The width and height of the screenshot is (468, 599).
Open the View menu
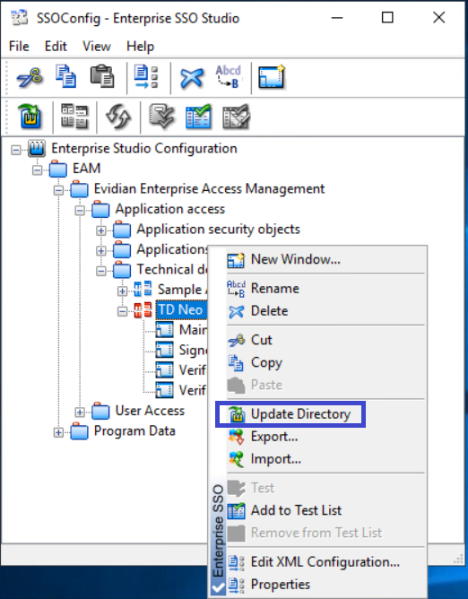(97, 47)
